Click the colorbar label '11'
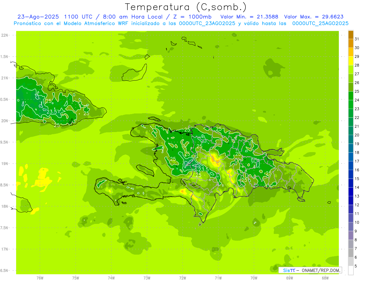The image size is (365, 282). (357, 214)
